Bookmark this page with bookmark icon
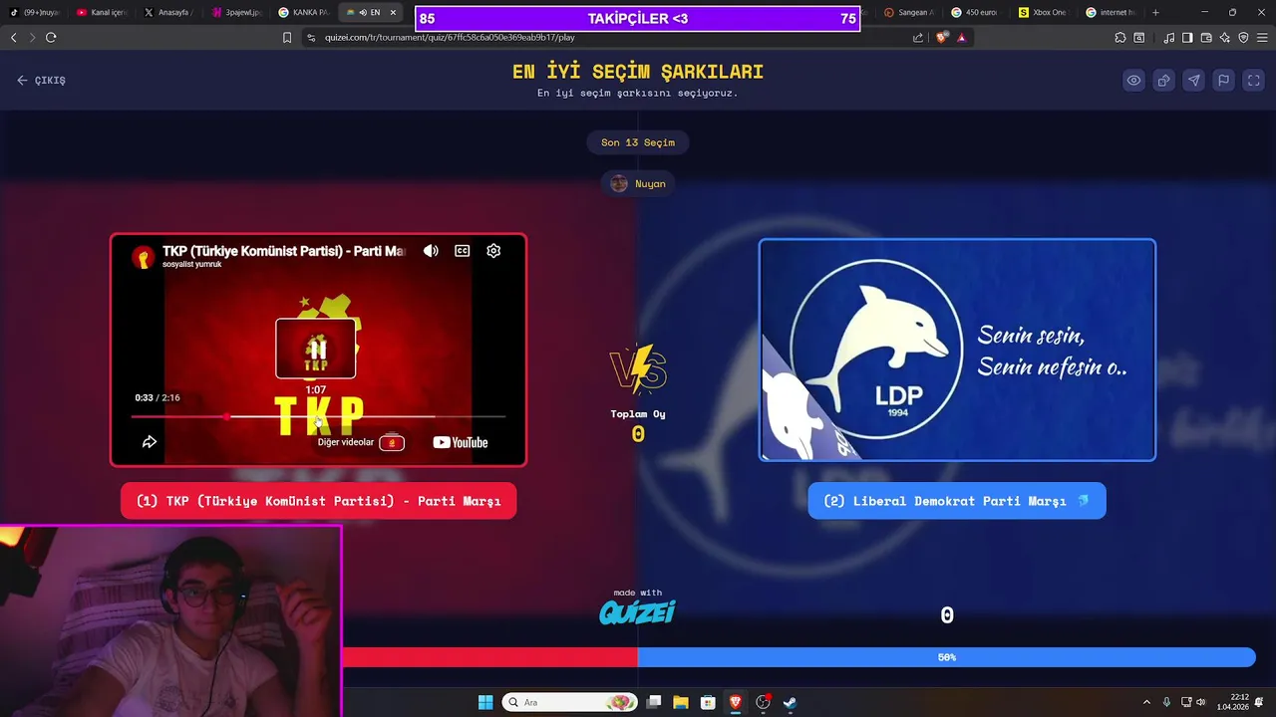 pyautogui.click(x=287, y=37)
